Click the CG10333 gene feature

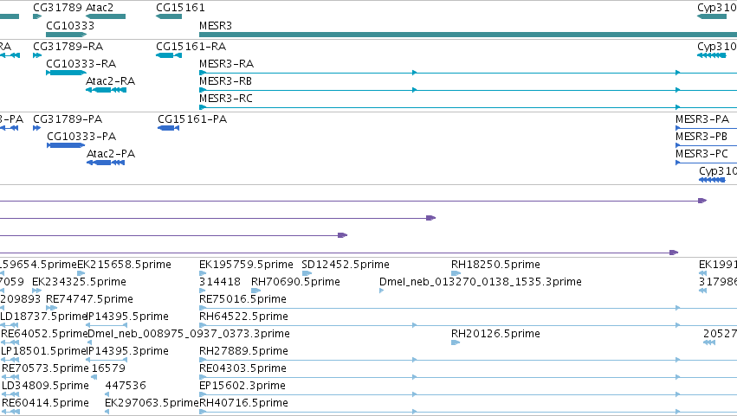(67, 35)
